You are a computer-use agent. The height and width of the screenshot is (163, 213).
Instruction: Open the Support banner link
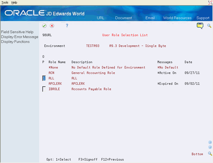point(203,18)
